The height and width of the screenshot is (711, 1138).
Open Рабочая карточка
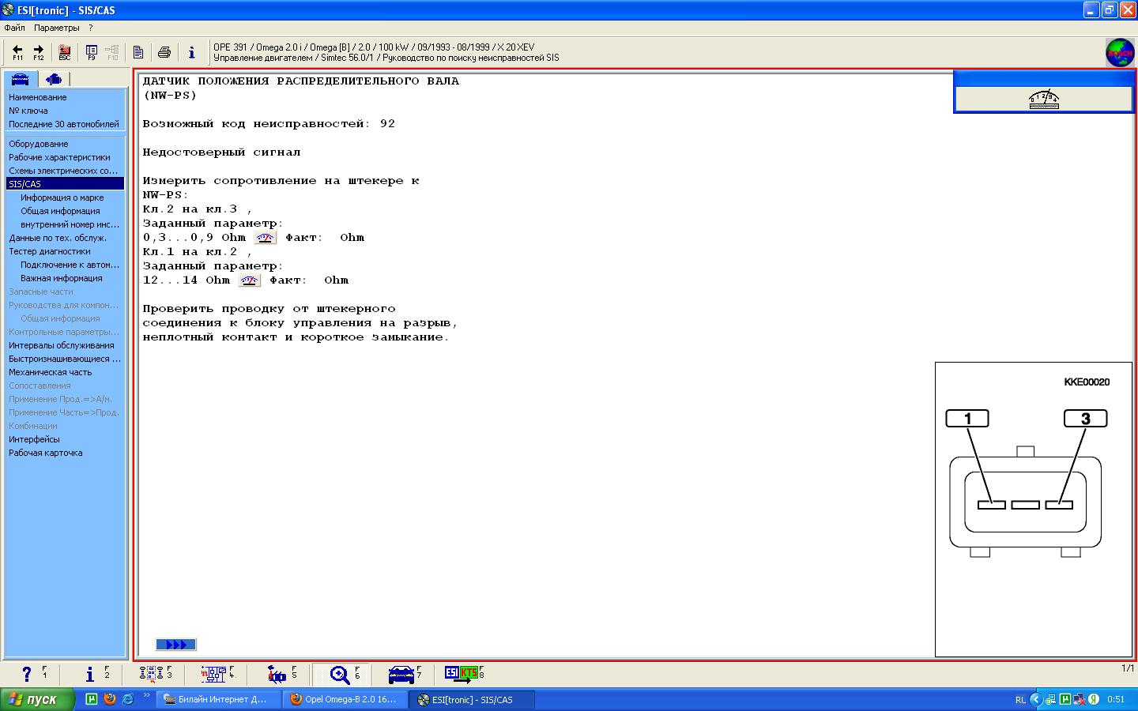tap(46, 453)
